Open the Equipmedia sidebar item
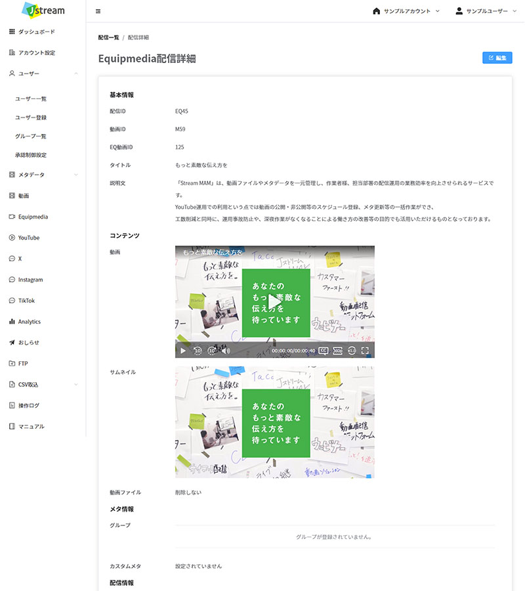The image size is (525, 591). pyautogui.click(x=33, y=217)
